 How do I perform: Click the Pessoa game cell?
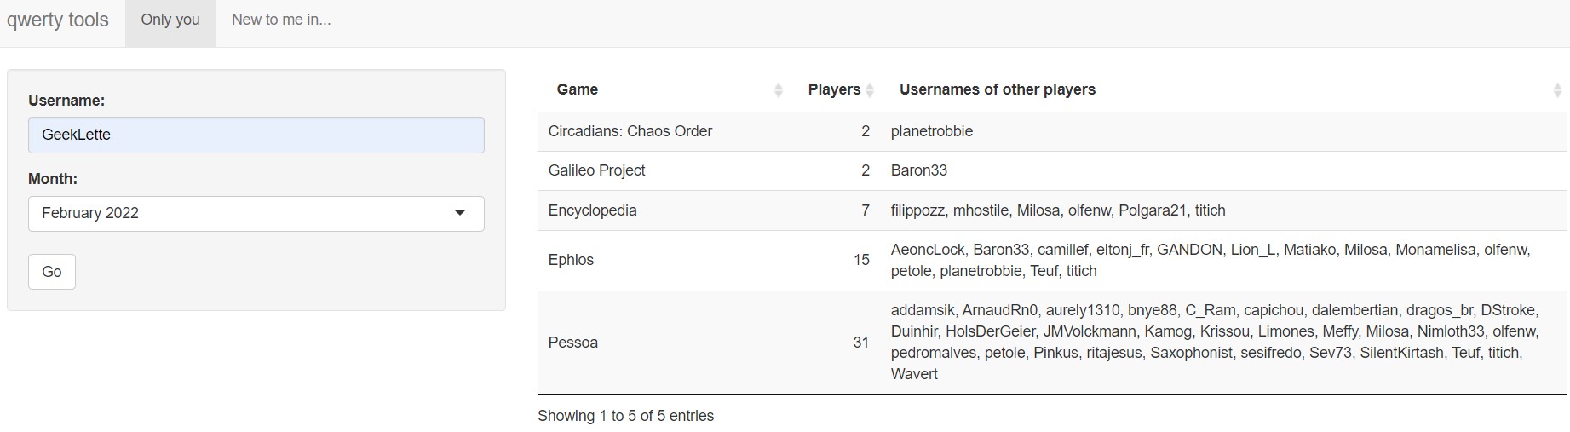click(573, 343)
